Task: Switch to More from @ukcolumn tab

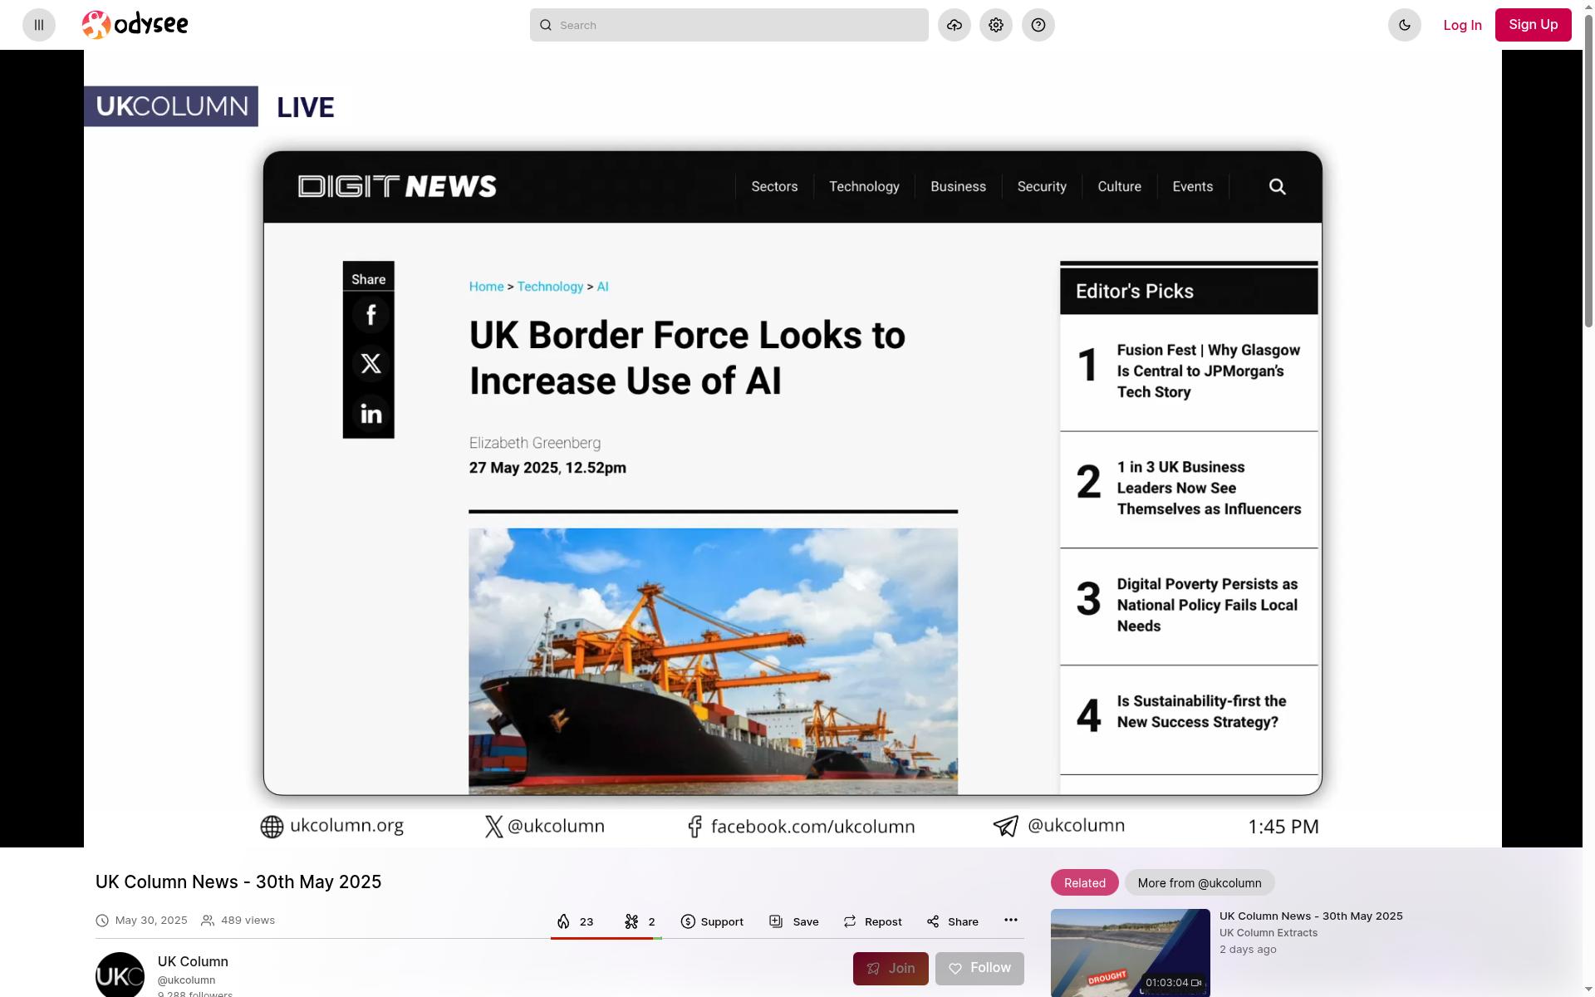Action: coord(1200,882)
